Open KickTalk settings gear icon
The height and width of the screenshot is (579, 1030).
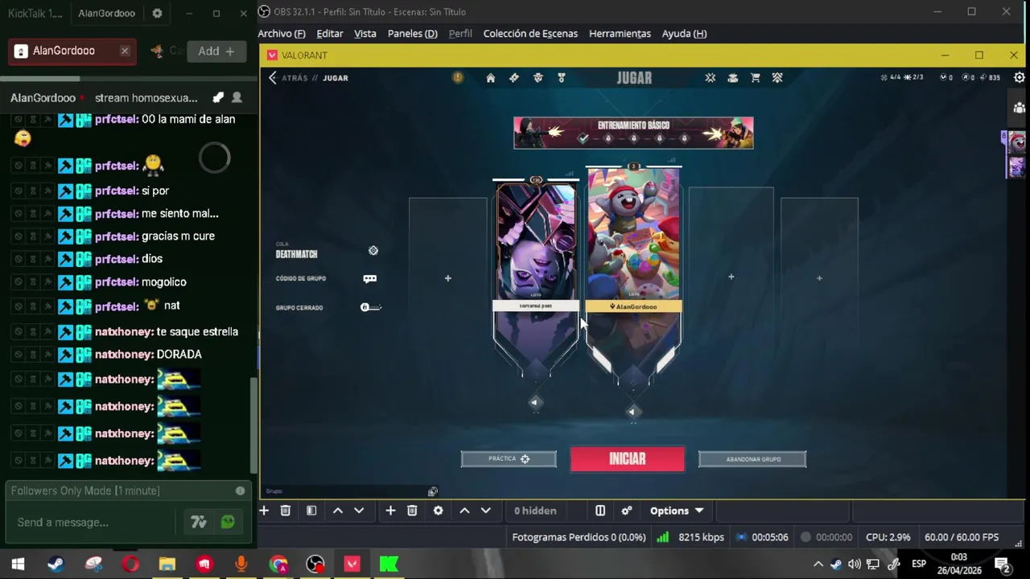157,14
